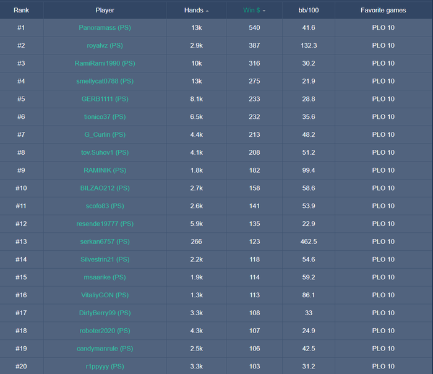The width and height of the screenshot is (433, 374).
Task: Click the bb/100 value 462.5
Action: [x=309, y=241]
